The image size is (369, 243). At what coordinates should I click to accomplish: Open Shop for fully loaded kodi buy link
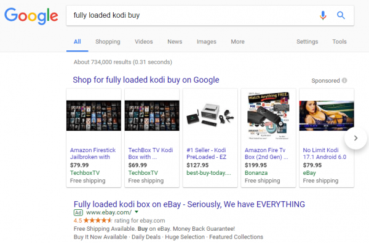pyautogui.click(x=146, y=80)
